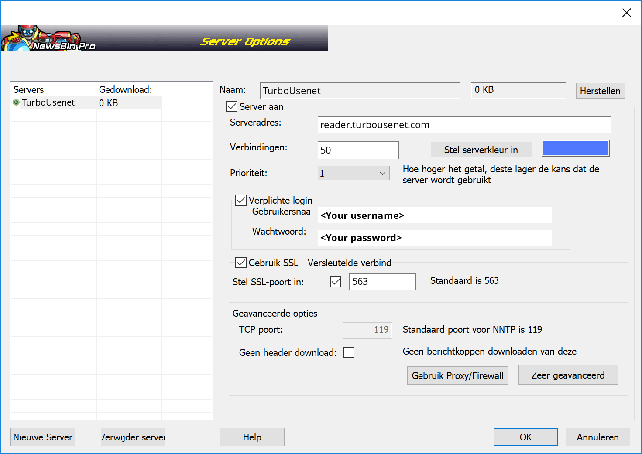Click the blue server color swatch
This screenshot has height=454, width=642.
point(576,148)
